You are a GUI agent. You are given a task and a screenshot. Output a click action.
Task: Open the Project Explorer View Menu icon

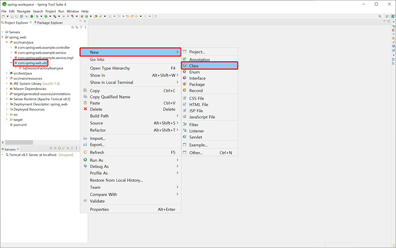(85, 27)
